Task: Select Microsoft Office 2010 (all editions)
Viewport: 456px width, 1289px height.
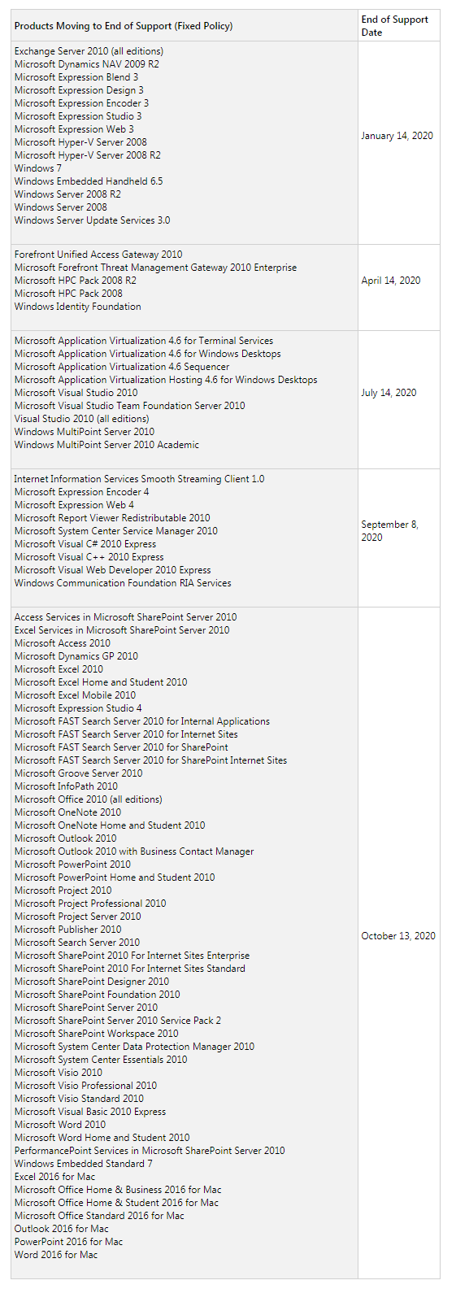Action: tap(89, 799)
